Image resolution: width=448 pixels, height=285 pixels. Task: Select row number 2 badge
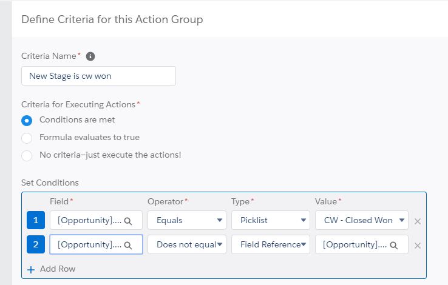(36, 244)
